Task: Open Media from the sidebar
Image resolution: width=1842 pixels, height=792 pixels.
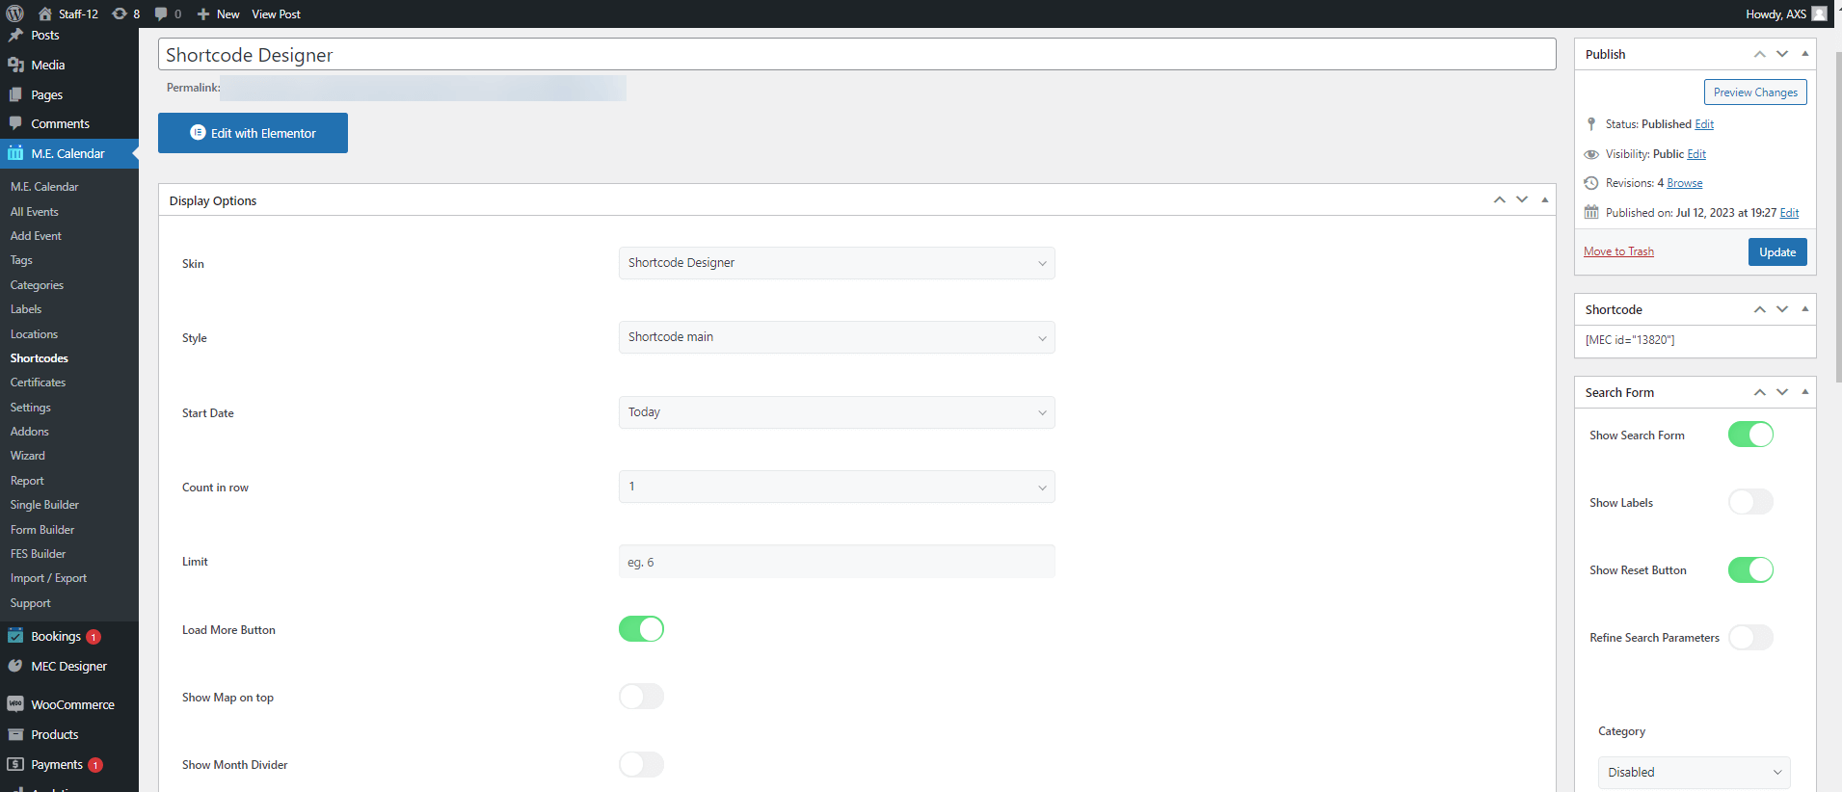Action: [47, 65]
